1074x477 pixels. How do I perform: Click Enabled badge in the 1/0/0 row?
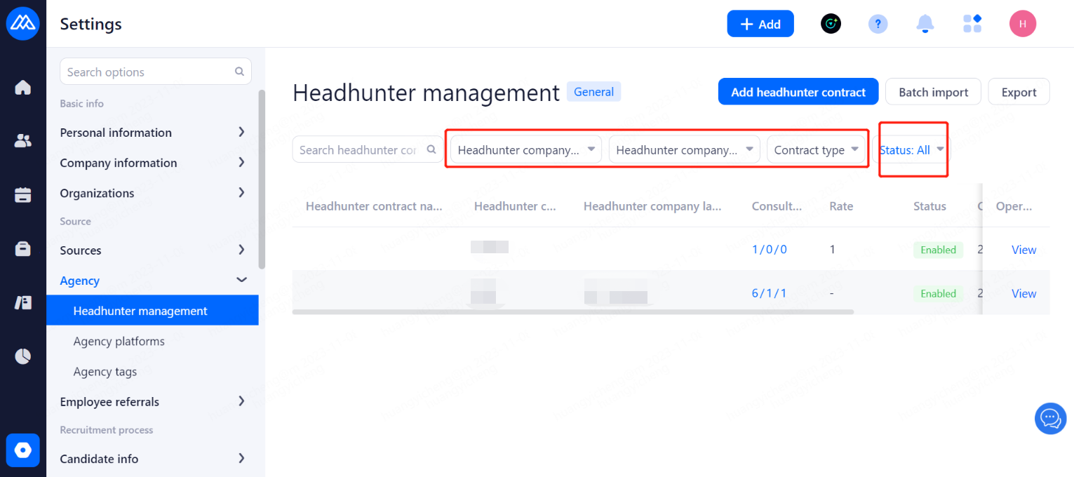click(938, 250)
